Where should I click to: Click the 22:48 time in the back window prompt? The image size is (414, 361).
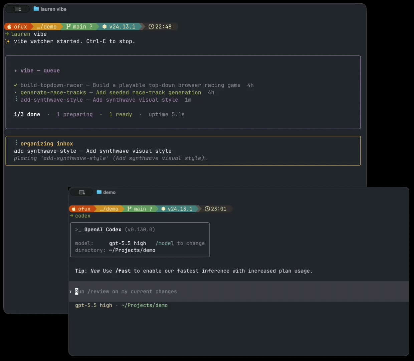[163, 27]
